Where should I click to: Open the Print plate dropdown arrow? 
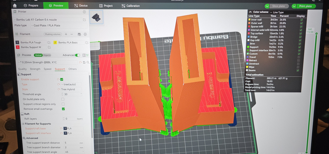294,6
